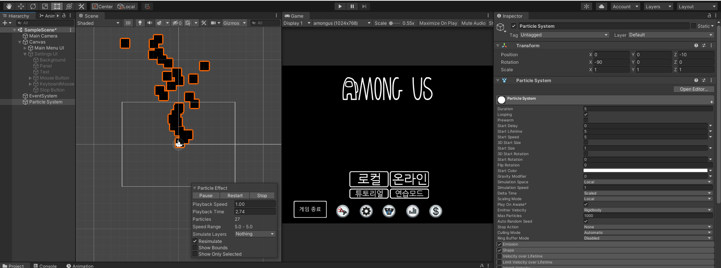Viewport: 721px width, 268px height.
Task: Select the Move tool
Action: coord(21,6)
